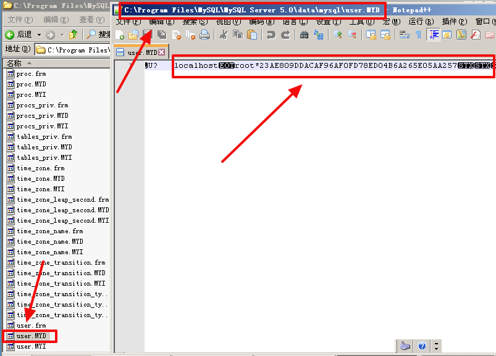Open the 宏(M) menu
Viewport: 496px width, 356px height.
coord(392,22)
